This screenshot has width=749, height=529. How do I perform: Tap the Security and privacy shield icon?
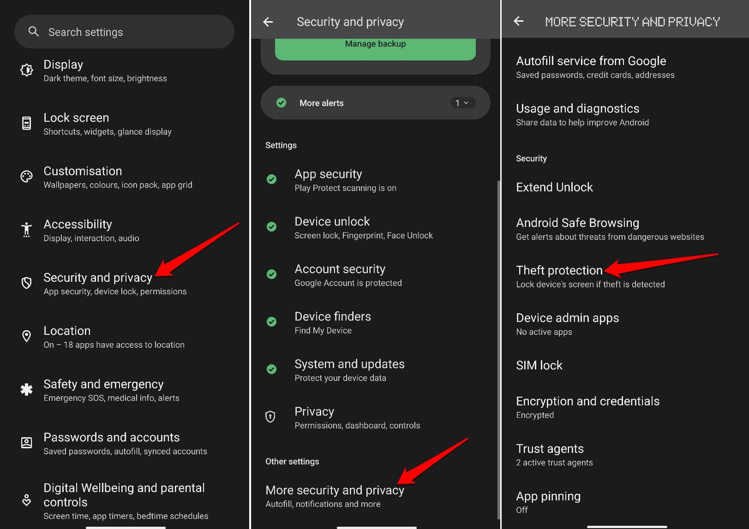click(x=27, y=283)
